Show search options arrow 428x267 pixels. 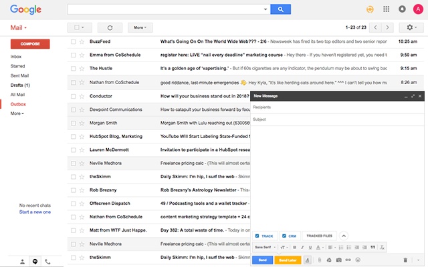coord(265,9)
